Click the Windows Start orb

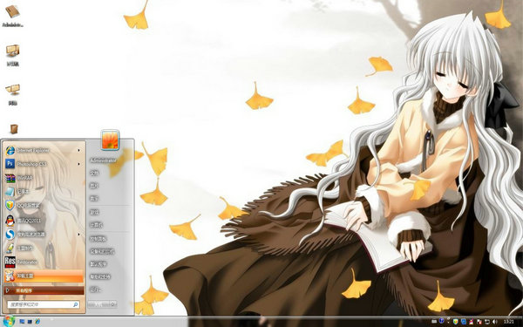tap(8, 321)
